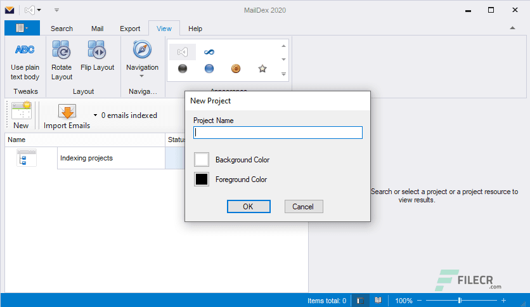Click the status bar single-pane view icon
This screenshot has width=530, height=307.
point(360,301)
